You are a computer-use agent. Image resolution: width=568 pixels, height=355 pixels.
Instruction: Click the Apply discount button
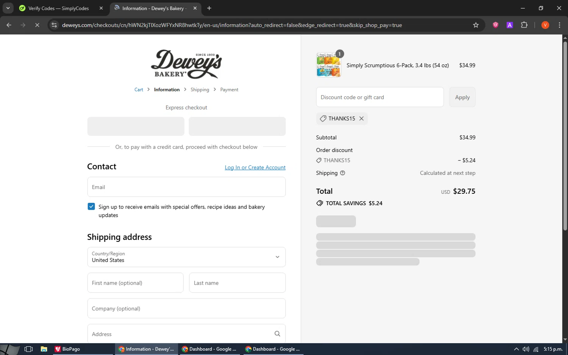[462, 97]
